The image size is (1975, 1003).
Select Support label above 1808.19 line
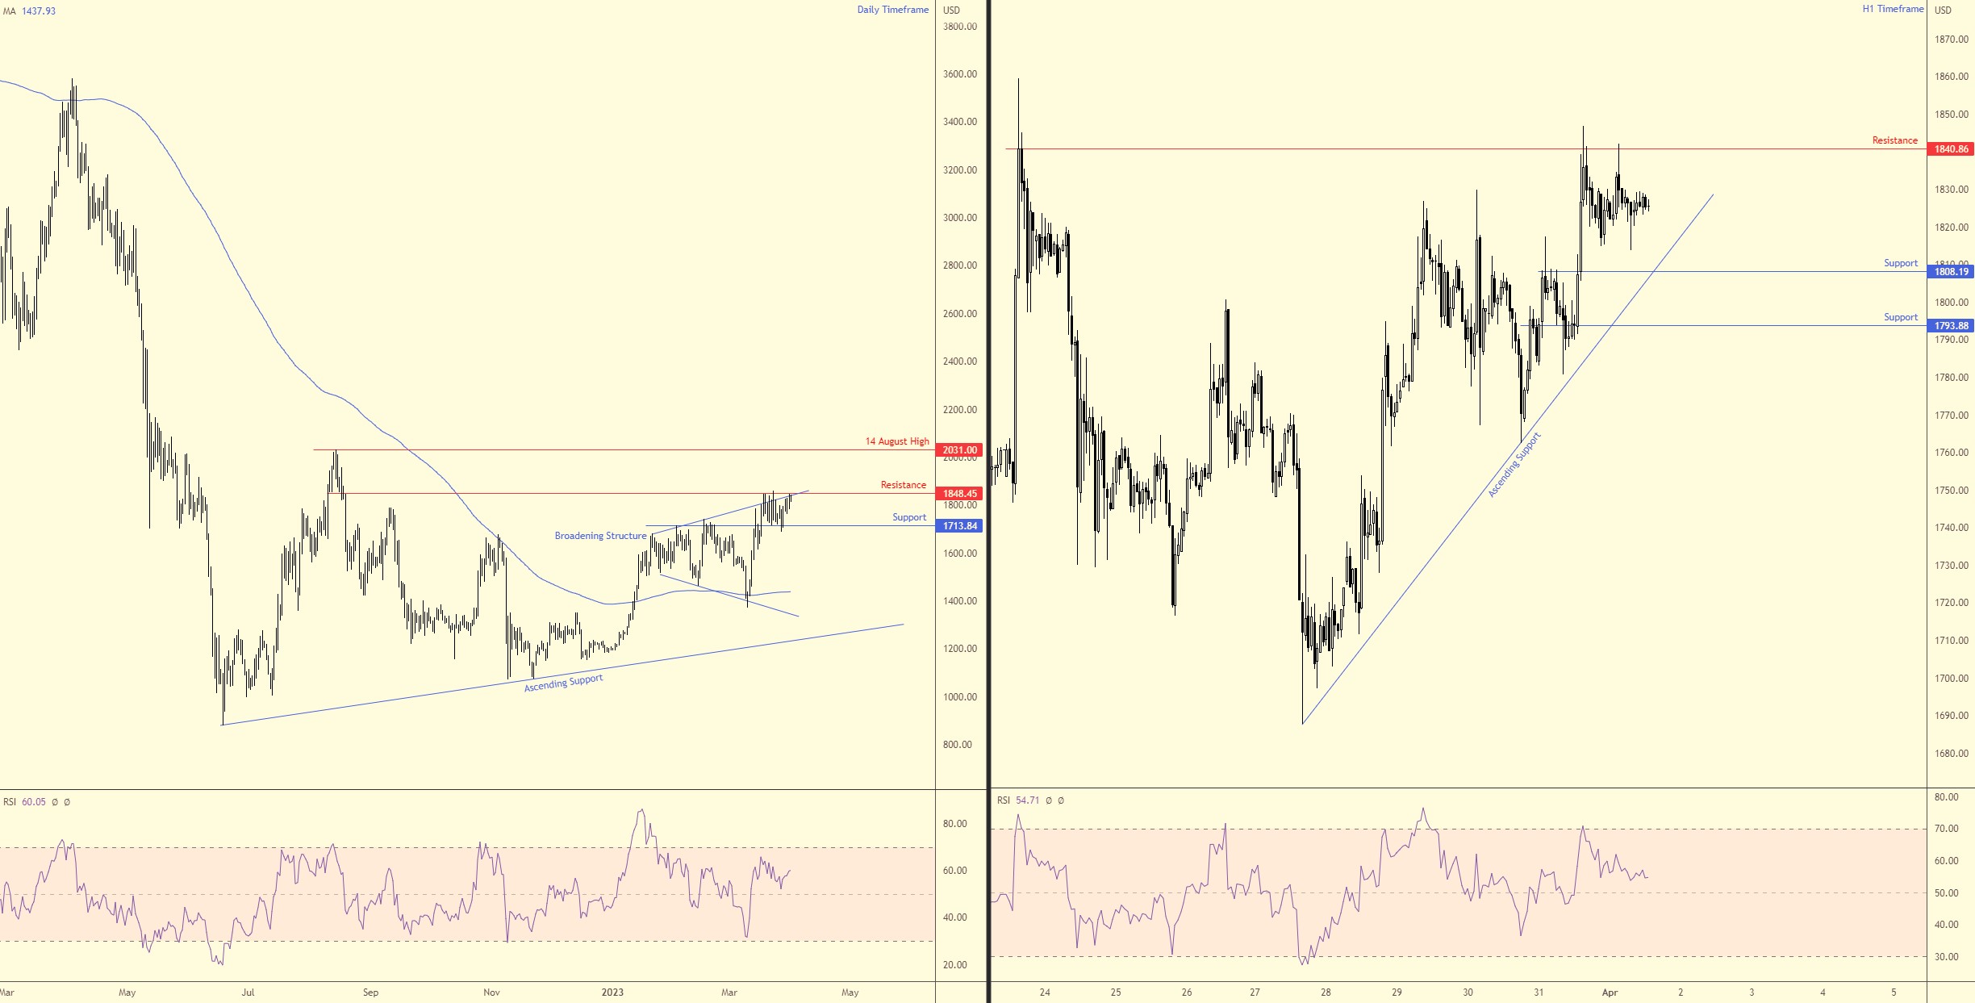[1900, 263]
